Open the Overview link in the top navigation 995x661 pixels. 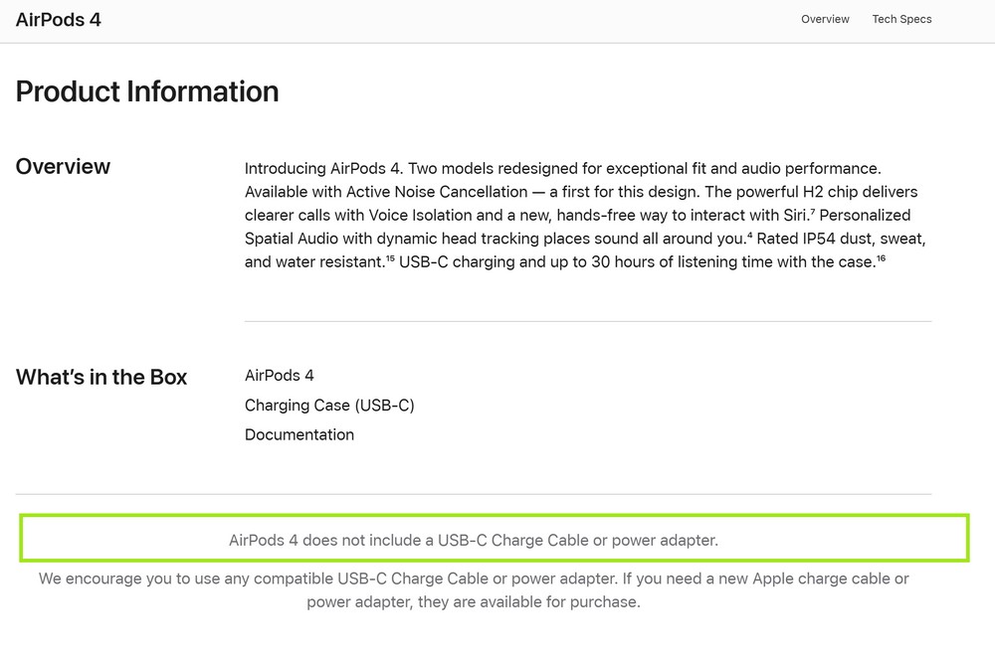pyautogui.click(x=825, y=19)
